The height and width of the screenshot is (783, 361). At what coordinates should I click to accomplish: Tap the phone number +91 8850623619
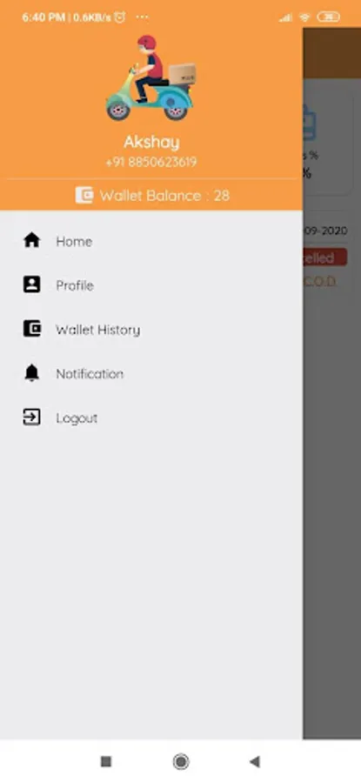tap(151, 163)
